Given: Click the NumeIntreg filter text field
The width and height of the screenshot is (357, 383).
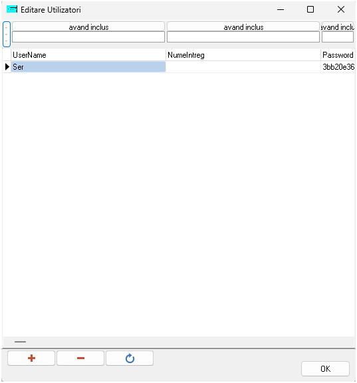Looking at the screenshot, I should click(243, 37).
